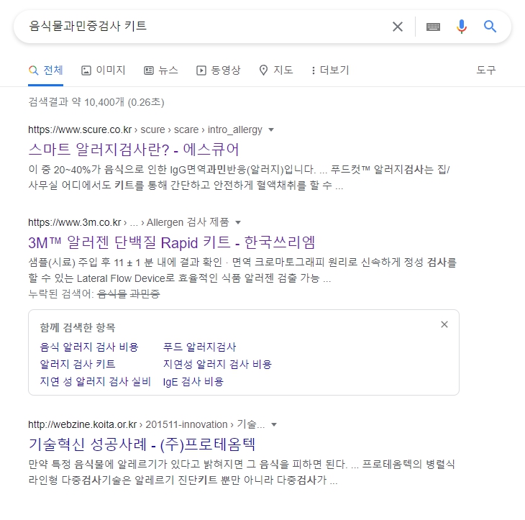This screenshot has height=520, width=525.
Task: Click the strikethrough 과민증 missing search term
Action: pos(145,294)
